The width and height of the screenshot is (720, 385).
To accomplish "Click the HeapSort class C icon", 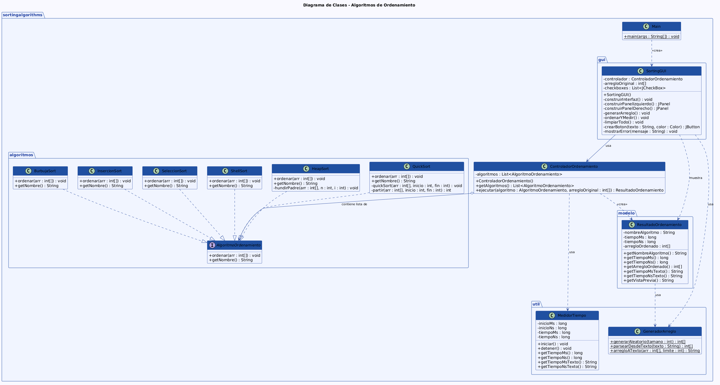I will coord(306,169).
